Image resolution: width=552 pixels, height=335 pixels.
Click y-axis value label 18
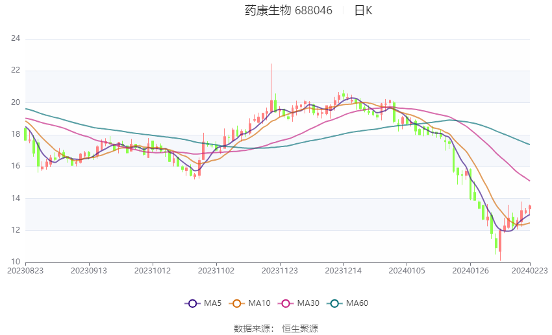coord(16,134)
